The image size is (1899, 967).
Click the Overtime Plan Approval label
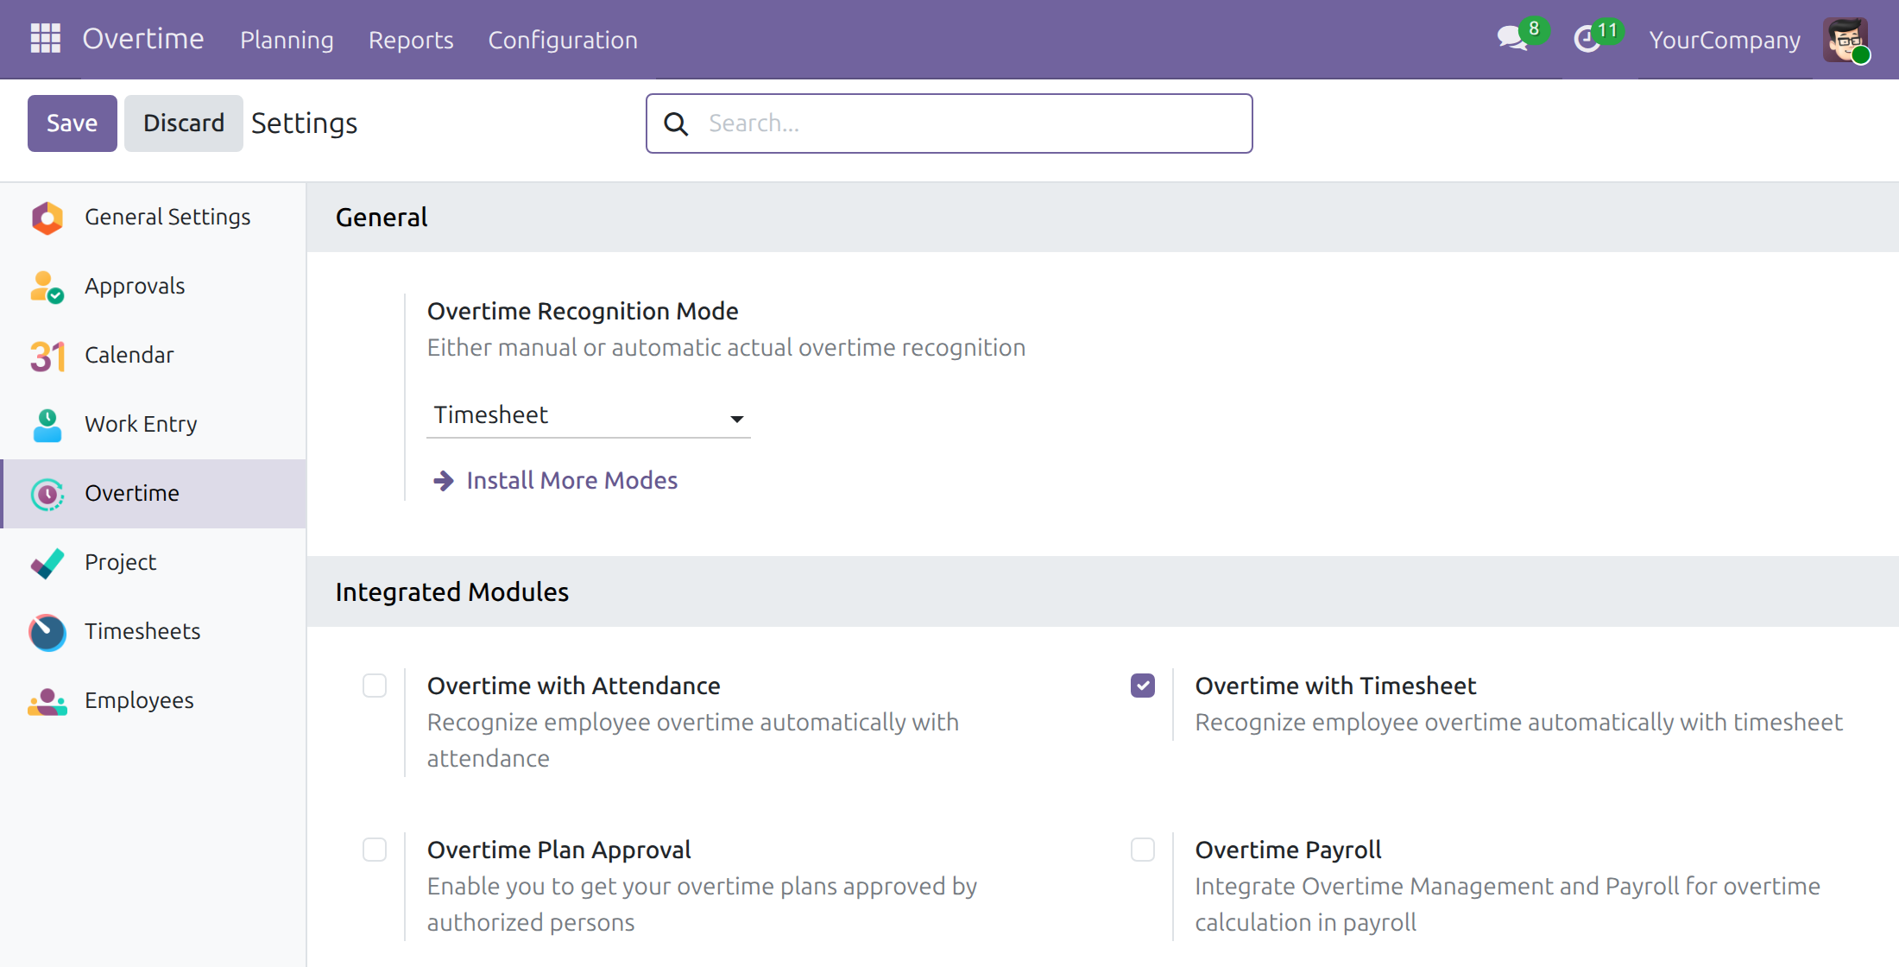coord(559,850)
